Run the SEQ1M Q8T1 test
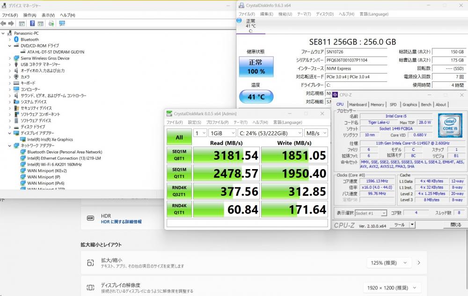This screenshot has height=296, width=468. (x=179, y=155)
